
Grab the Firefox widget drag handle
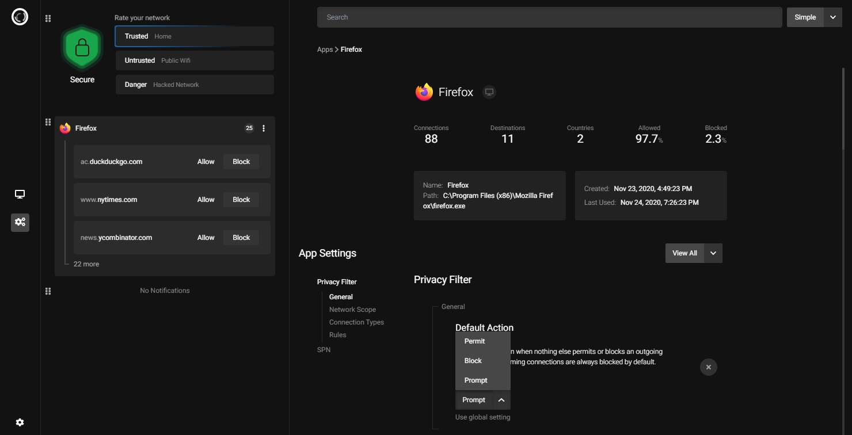point(48,122)
